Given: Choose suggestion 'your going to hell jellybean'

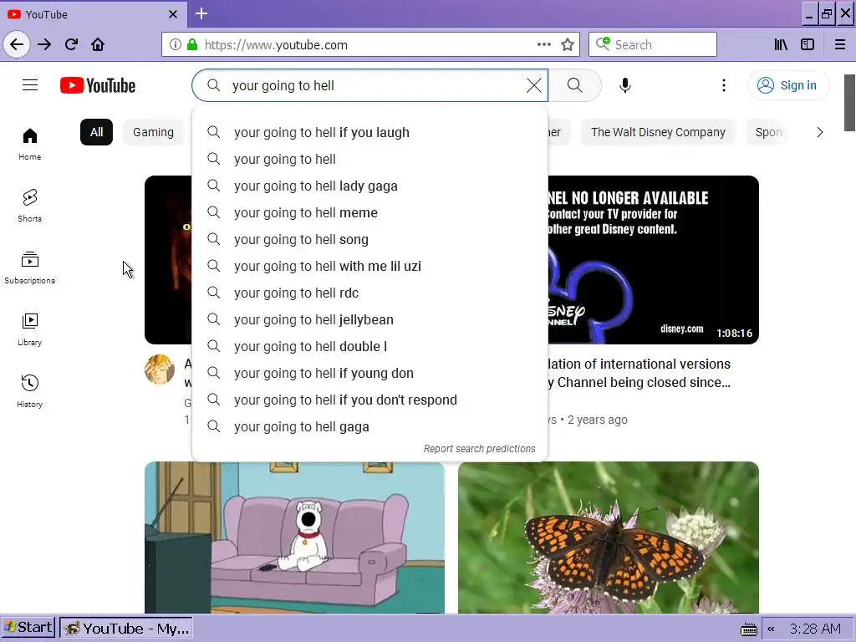Looking at the screenshot, I should coord(369,319).
